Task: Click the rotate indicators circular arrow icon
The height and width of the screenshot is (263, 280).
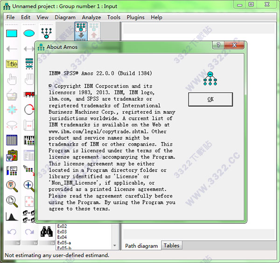Action: click(x=29, y=110)
